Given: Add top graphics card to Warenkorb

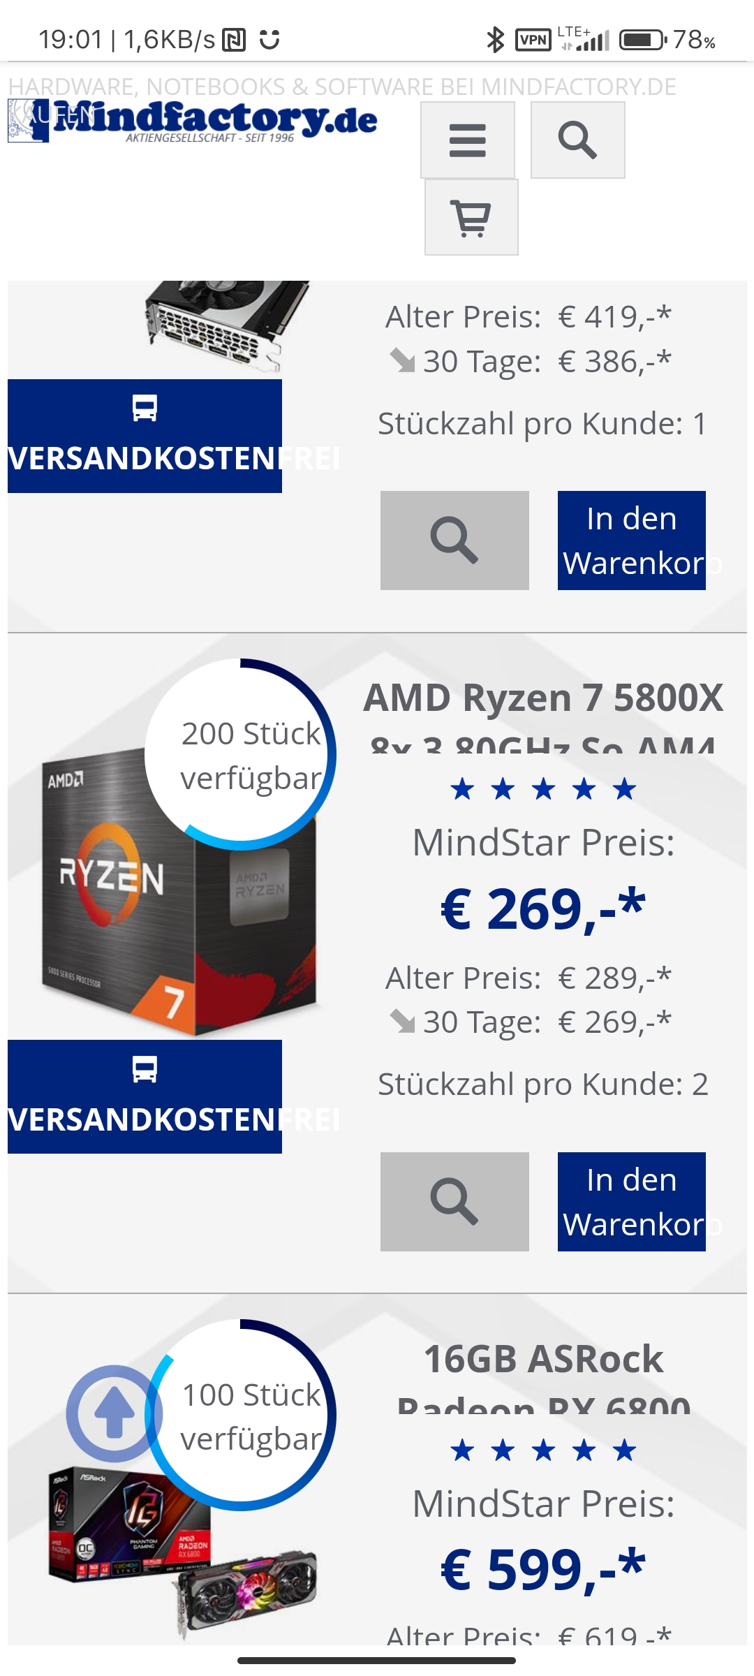Looking at the screenshot, I should [x=632, y=541].
